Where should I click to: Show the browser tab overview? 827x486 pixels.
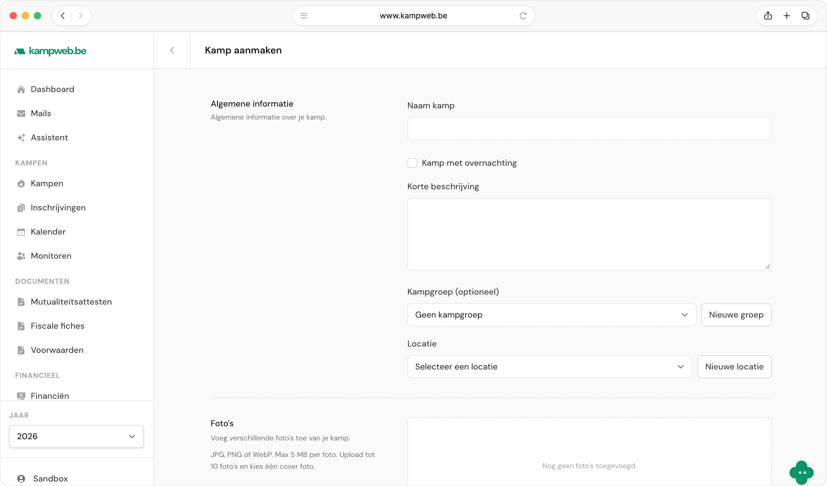click(805, 16)
